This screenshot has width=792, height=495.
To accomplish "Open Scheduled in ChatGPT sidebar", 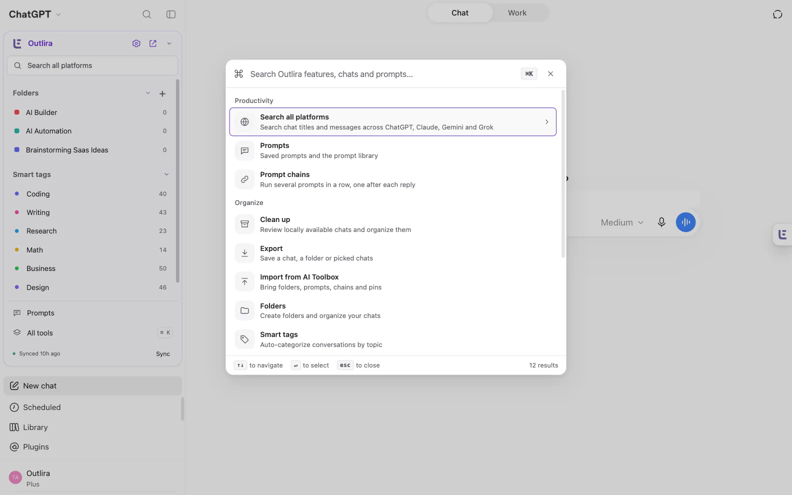I will click(x=92, y=407).
